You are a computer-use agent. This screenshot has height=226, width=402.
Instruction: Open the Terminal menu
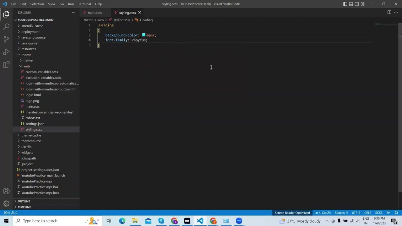(84, 4)
